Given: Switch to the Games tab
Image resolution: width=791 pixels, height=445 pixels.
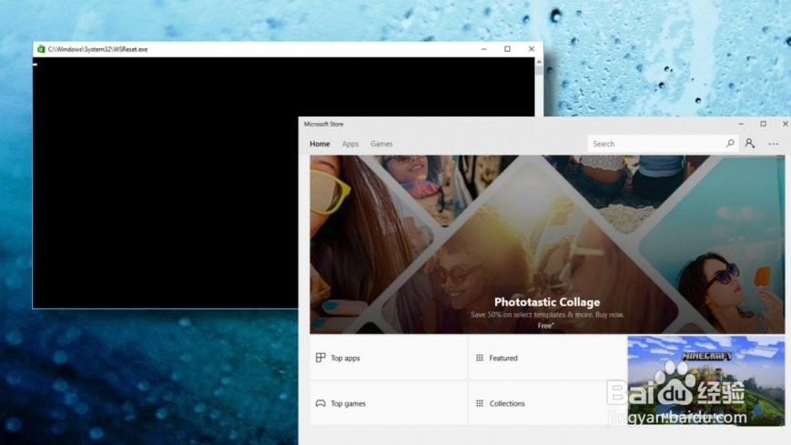Looking at the screenshot, I should 381,144.
